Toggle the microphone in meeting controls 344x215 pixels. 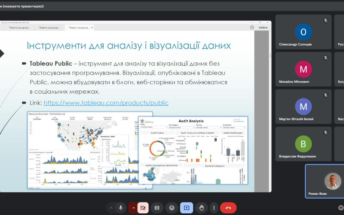(120, 208)
